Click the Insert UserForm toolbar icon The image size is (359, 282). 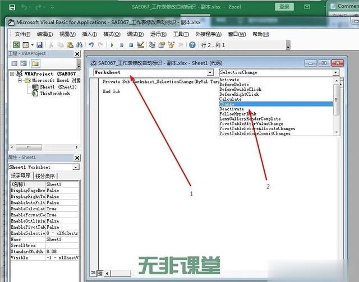click(26, 45)
